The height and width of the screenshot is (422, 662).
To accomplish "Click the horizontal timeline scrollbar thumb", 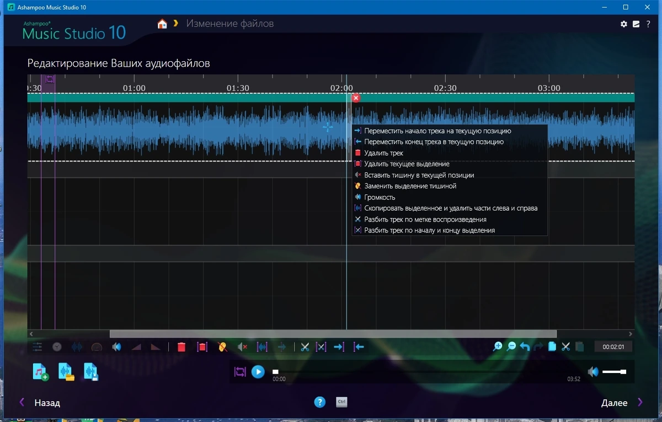I will (333, 334).
